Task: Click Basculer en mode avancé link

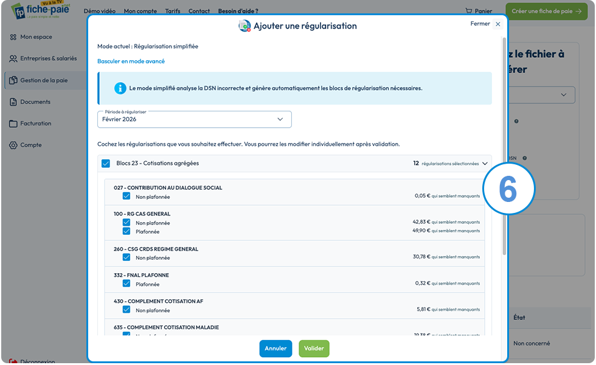Action: (131, 61)
